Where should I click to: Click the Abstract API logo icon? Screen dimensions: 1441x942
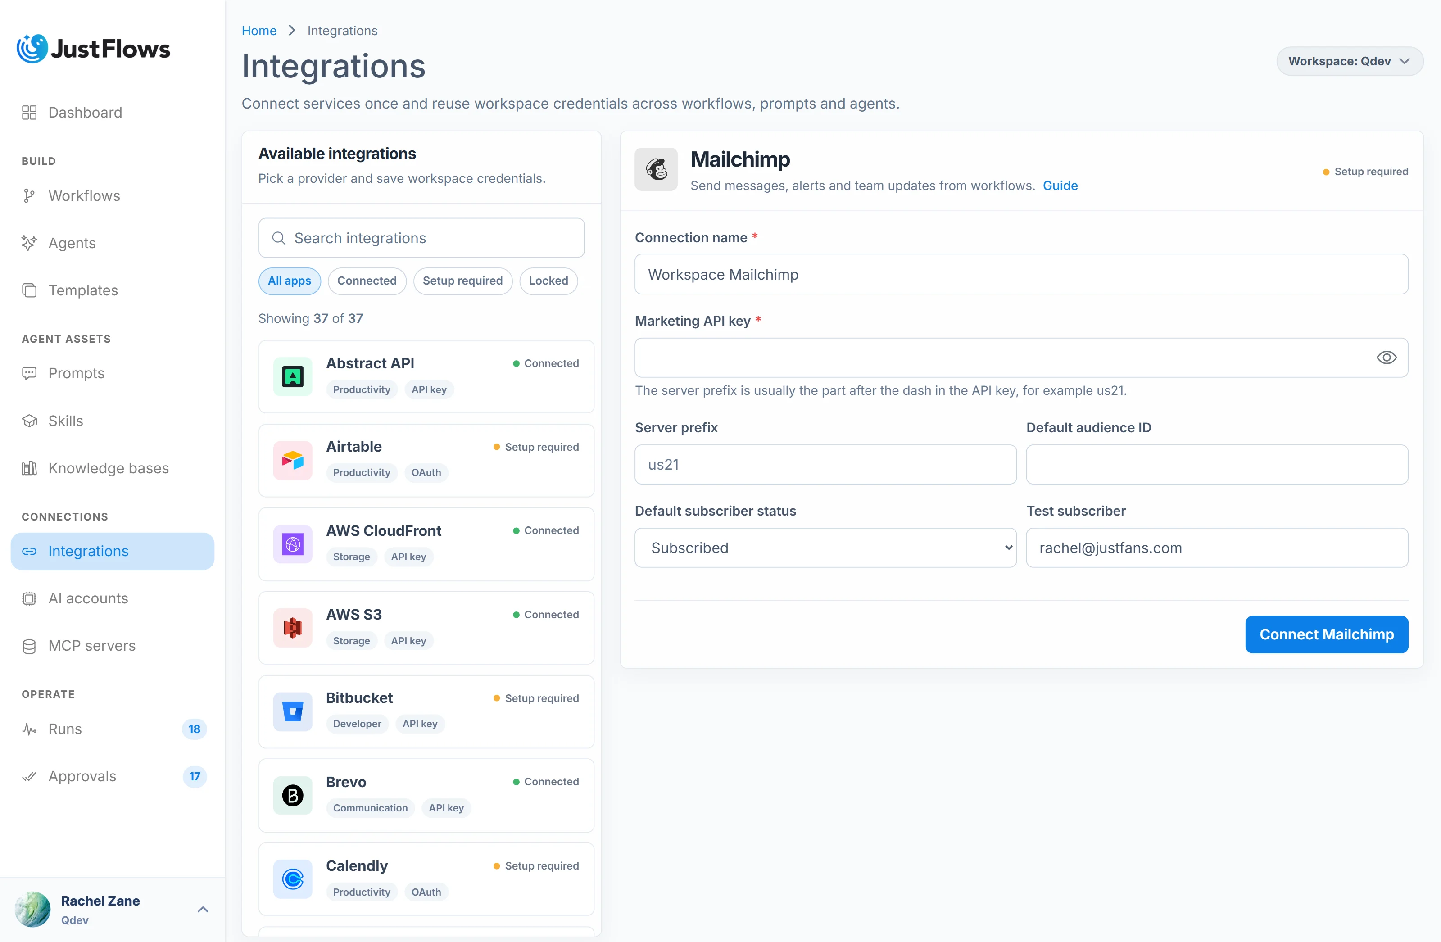292,376
